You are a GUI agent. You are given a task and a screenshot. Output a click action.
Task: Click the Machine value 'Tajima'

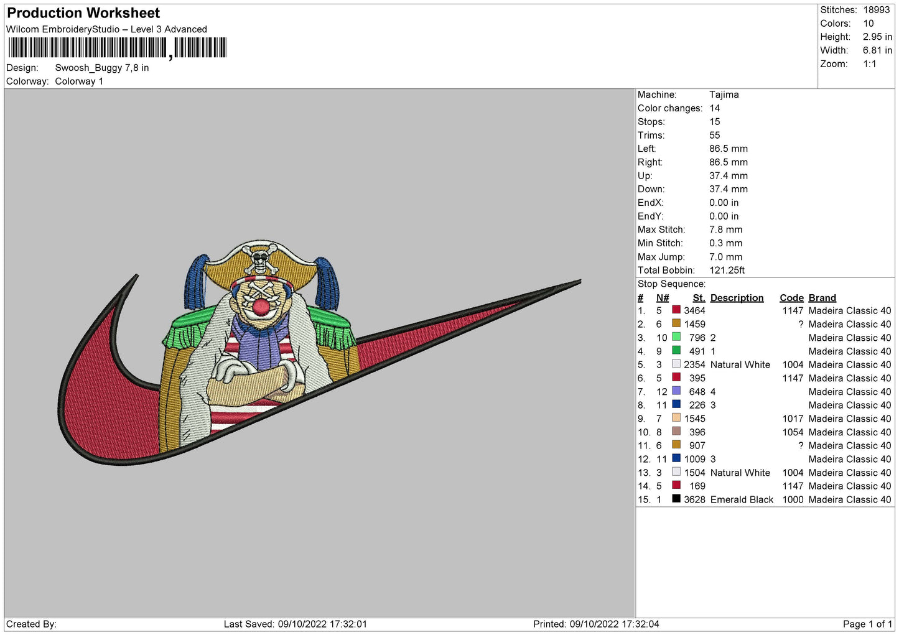724,95
